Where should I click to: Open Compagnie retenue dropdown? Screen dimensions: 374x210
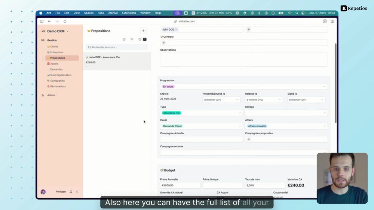click(244, 152)
